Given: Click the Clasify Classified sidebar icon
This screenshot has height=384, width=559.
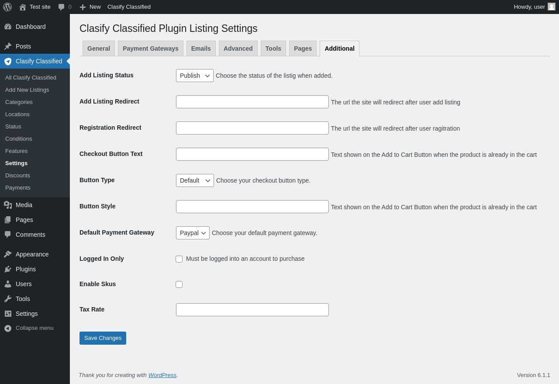Looking at the screenshot, I should [x=8, y=61].
